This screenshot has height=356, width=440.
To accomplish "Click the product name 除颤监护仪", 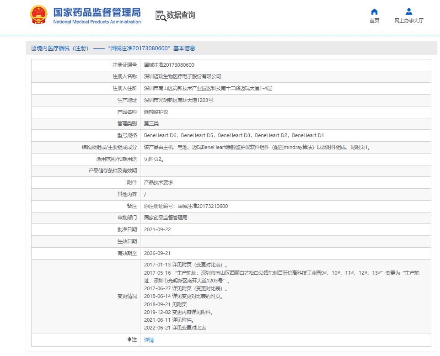I will click(x=156, y=112).
